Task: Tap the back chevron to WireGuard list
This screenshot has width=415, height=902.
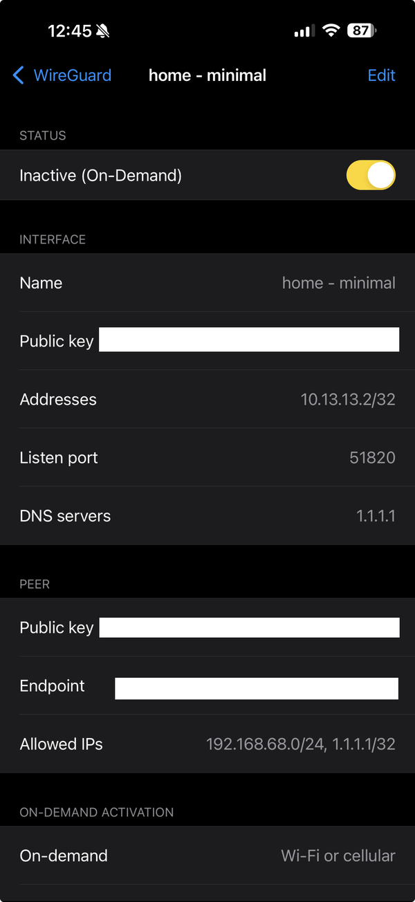Action: click(17, 76)
